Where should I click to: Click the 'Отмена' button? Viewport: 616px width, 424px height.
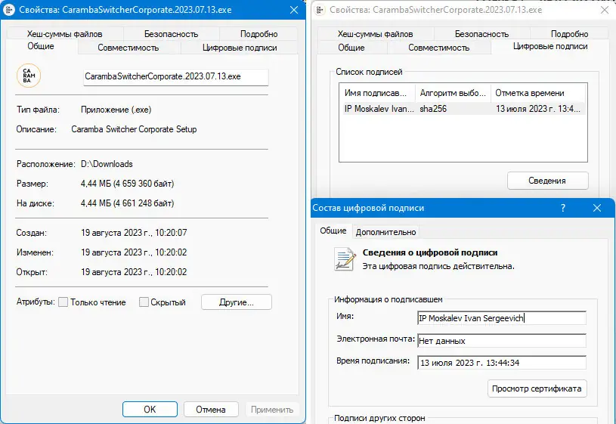point(211,410)
